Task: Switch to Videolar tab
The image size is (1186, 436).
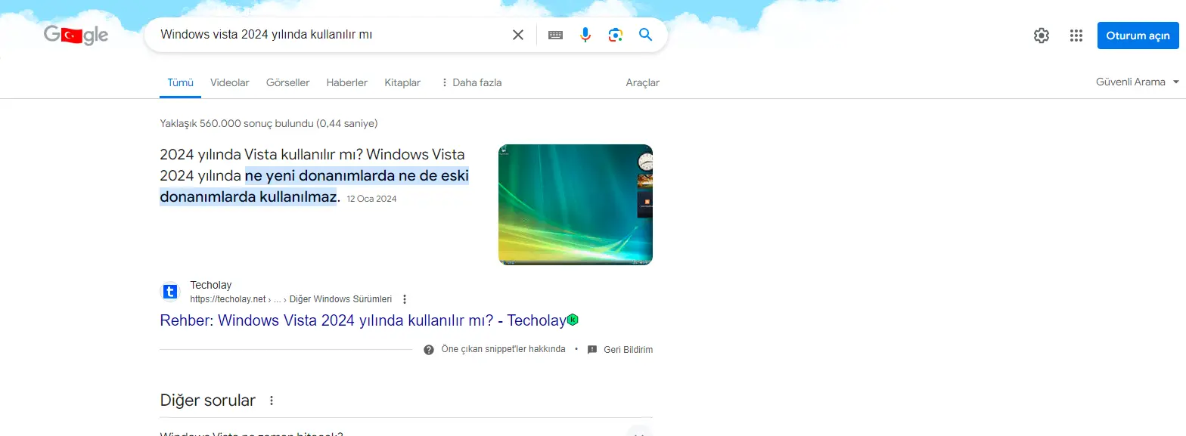Action: click(x=230, y=82)
